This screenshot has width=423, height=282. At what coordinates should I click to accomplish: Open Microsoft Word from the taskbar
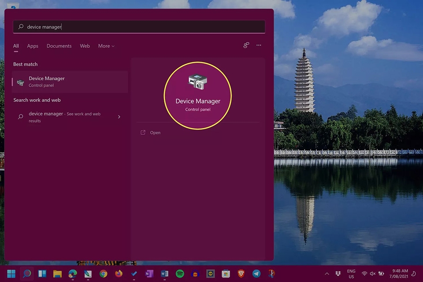164,274
